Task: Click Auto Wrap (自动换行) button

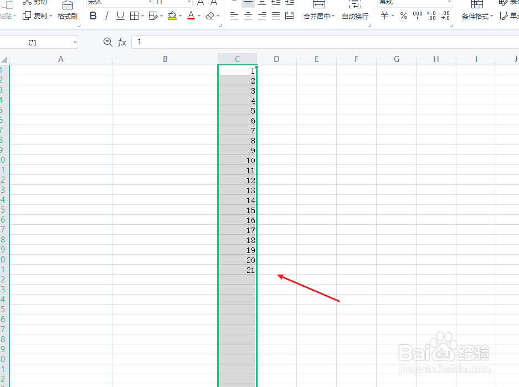Action: [355, 10]
